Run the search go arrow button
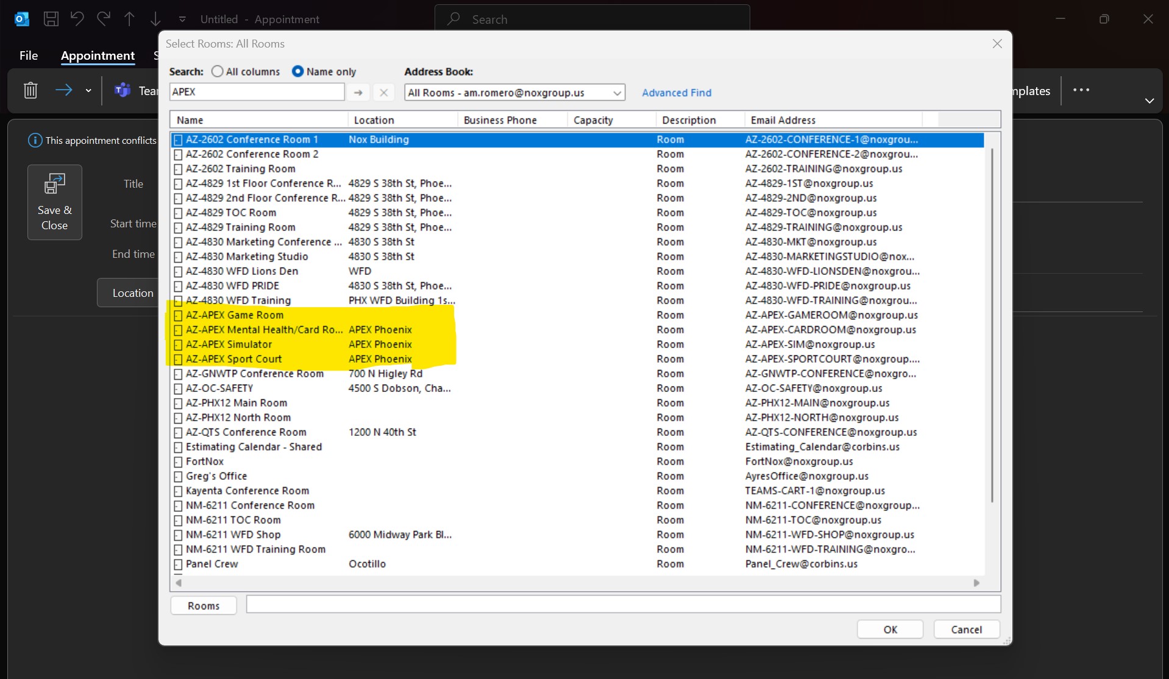The width and height of the screenshot is (1169, 679). point(358,93)
